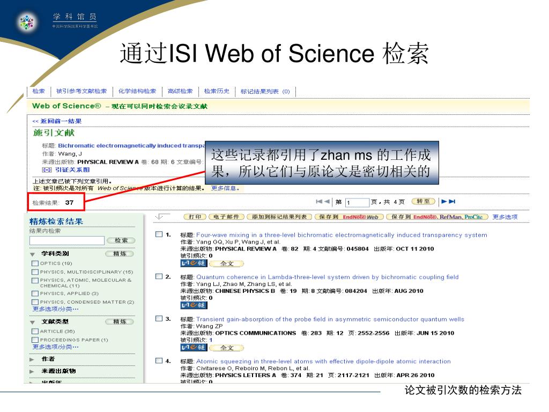Collapse the 学科类别 section triangle
The width and height of the screenshot is (549, 412).
tap(33, 254)
